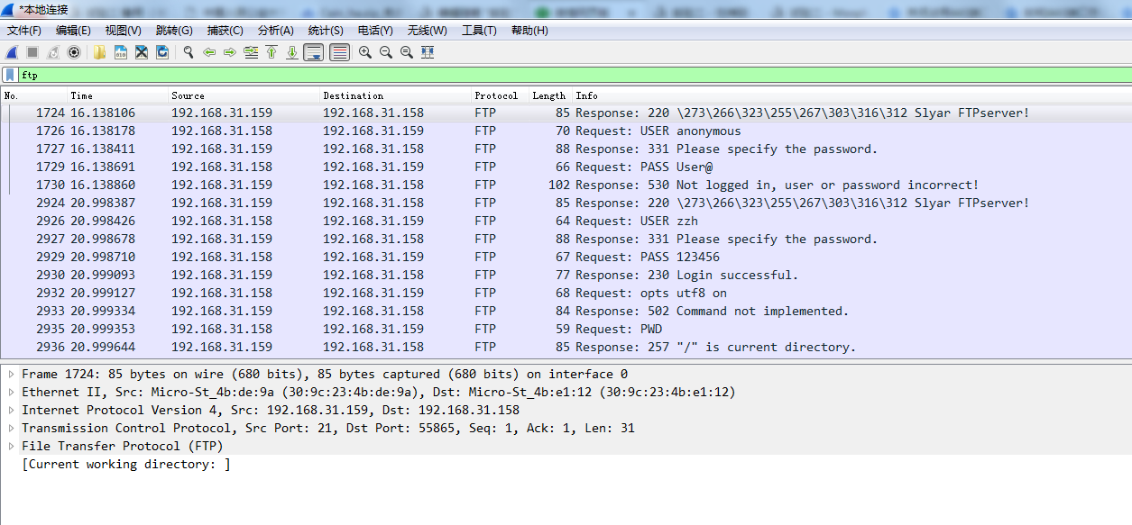
Task: Select packet 2935 PWD request
Action: coord(566,329)
